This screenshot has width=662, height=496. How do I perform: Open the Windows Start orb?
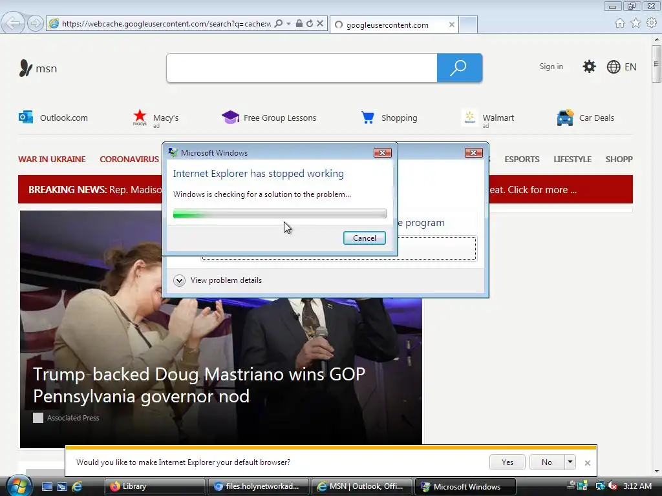pyautogui.click(x=19, y=486)
